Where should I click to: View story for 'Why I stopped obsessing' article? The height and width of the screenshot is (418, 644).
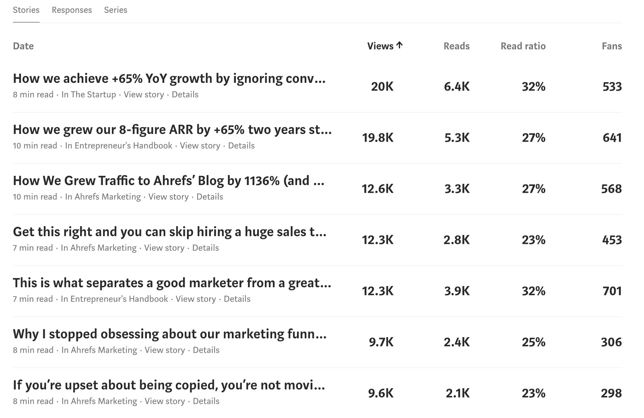click(x=165, y=350)
